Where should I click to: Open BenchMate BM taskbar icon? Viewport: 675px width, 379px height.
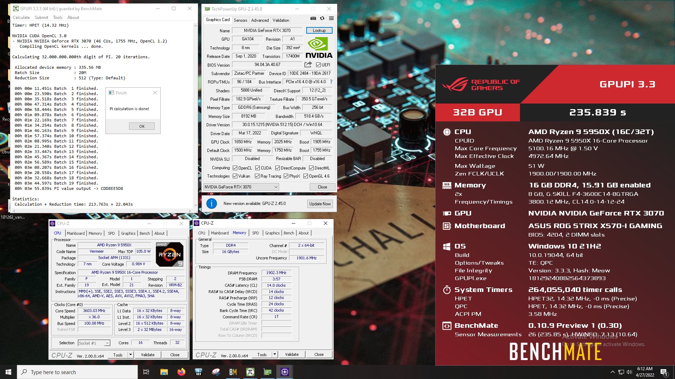[233, 372]
